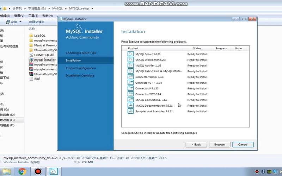Viewport: 282px width, 176px height.
Task: Select the Product Configuration step
Action: click(81, 68)
